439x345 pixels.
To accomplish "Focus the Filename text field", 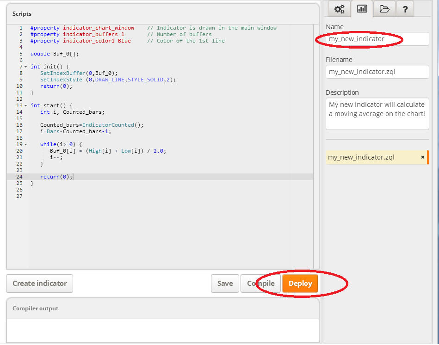I will click(x=377, y=72).
